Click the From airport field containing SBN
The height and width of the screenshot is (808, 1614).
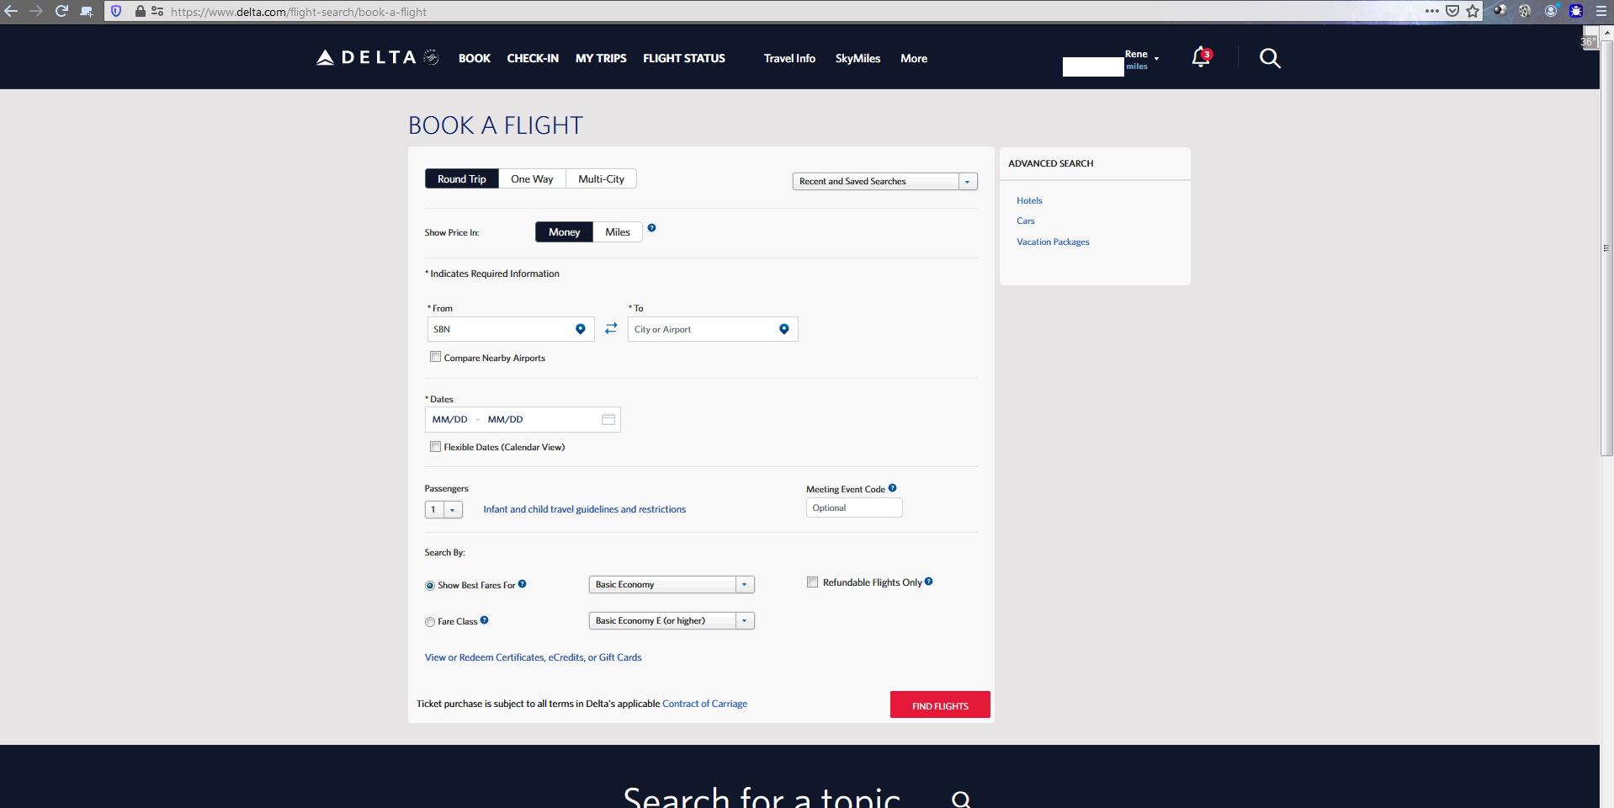(x=511, y=329)
